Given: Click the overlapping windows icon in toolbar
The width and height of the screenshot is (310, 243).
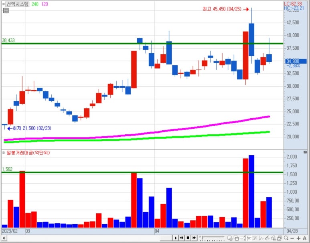Looking at the screenshot, I should pyautogui.click(x=236, y=238).
